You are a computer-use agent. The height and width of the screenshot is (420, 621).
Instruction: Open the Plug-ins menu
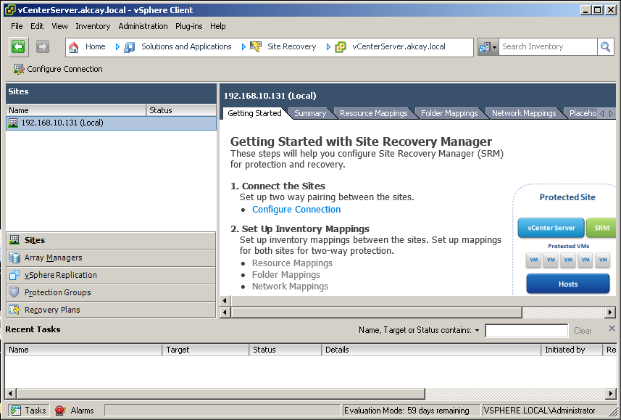189,26
